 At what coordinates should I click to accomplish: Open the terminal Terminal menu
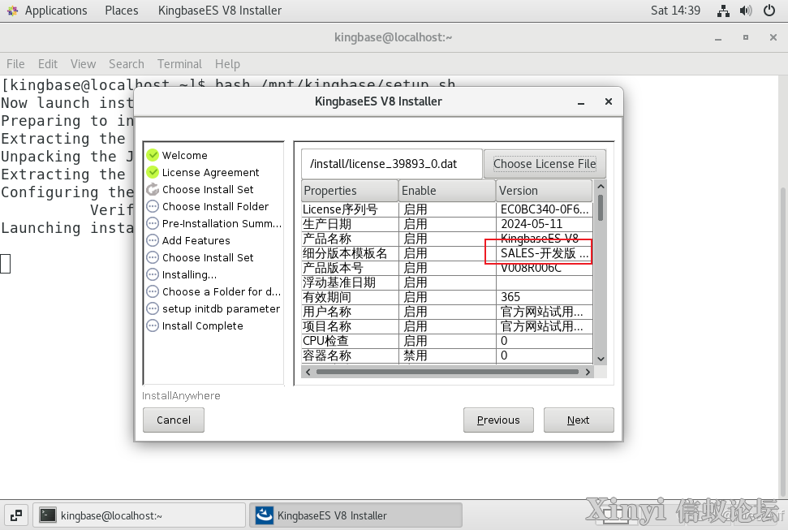tap(179, 64)
